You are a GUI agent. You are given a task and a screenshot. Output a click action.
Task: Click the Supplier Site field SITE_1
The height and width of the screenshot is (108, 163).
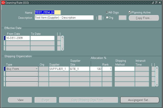tap(79, 69)
